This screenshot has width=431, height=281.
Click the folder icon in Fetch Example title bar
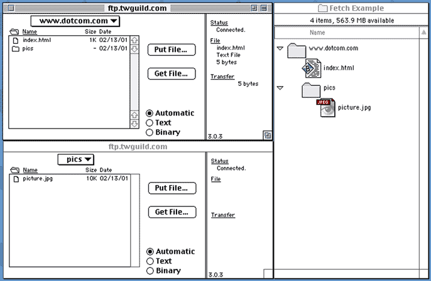tap(323, 8)
